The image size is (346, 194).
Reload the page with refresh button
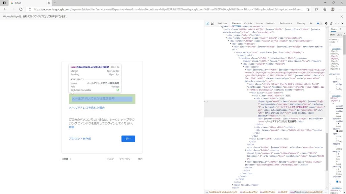[x=21, y=9]
